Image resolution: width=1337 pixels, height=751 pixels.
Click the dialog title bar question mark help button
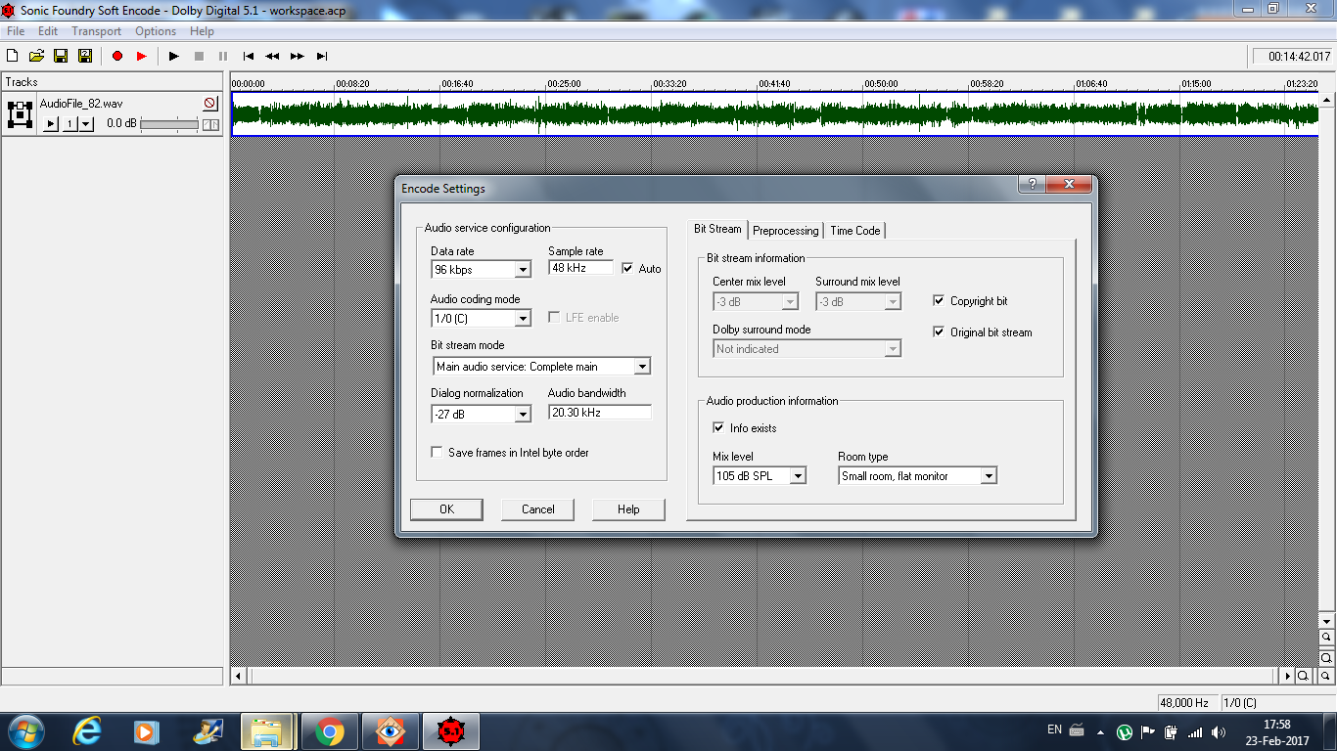pos(1031,184)
